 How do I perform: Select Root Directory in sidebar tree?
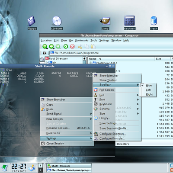[58, 58]
